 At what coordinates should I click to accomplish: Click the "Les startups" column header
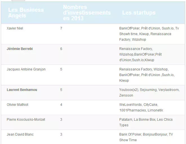(x=139, y=13)
